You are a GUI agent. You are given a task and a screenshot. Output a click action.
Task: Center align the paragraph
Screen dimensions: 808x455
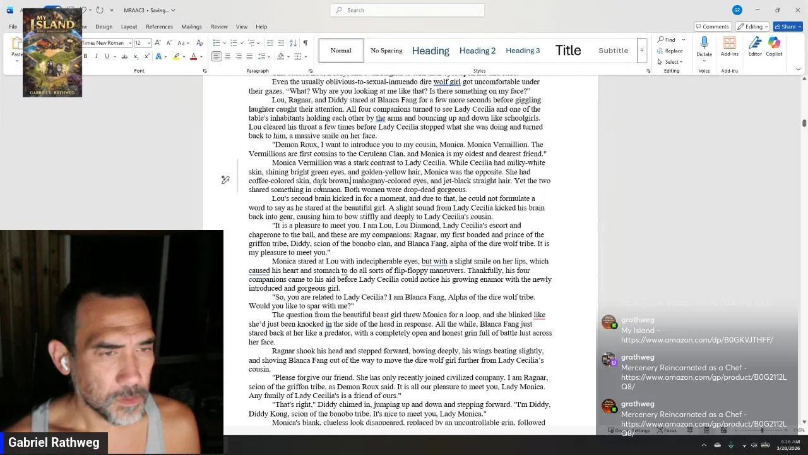point(227,56)
